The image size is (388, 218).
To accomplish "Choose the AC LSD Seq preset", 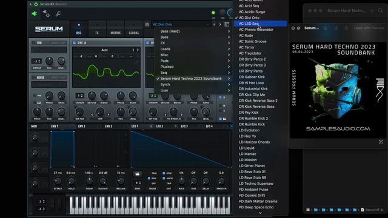I will click(260, 24).
